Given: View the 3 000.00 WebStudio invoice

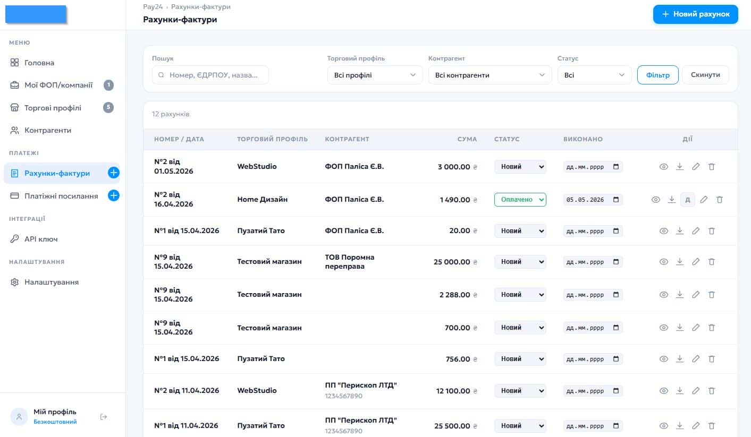Looking at the screenshot, I should pos(663,167).
